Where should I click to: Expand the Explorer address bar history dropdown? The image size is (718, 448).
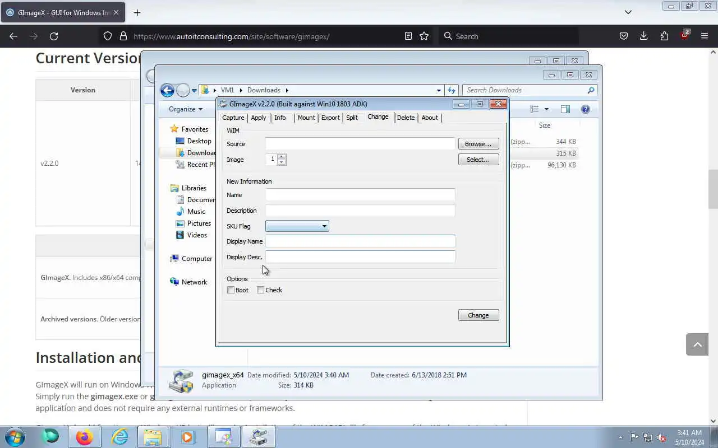coord(439,90)
